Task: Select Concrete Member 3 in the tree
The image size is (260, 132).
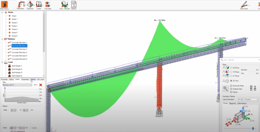Action: point(19,49)
